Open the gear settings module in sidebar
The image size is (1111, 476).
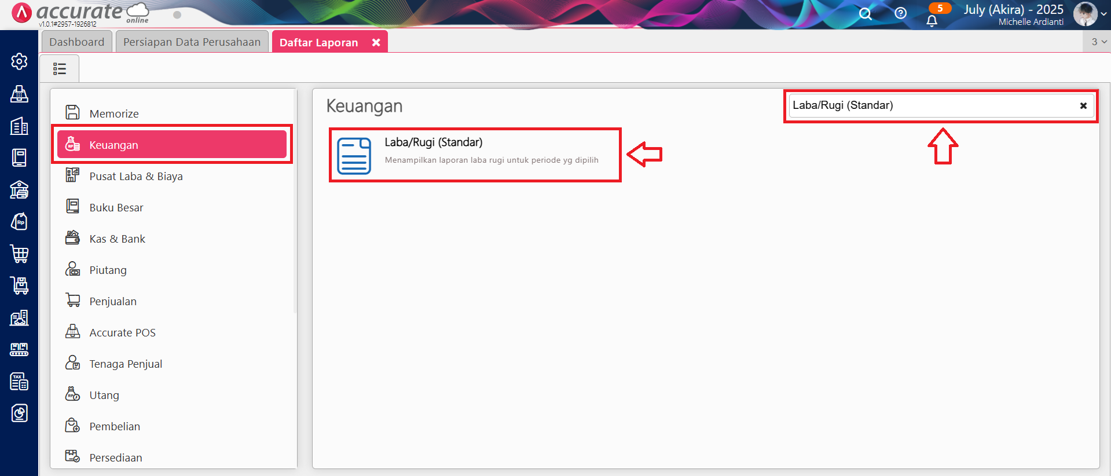point(19,61)
